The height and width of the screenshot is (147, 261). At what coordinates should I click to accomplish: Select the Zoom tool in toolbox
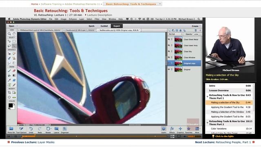pyautogui.click(x=9, y=34)
